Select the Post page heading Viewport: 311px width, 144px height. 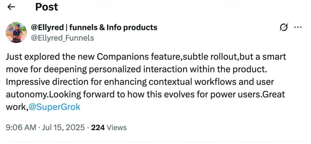47,7
